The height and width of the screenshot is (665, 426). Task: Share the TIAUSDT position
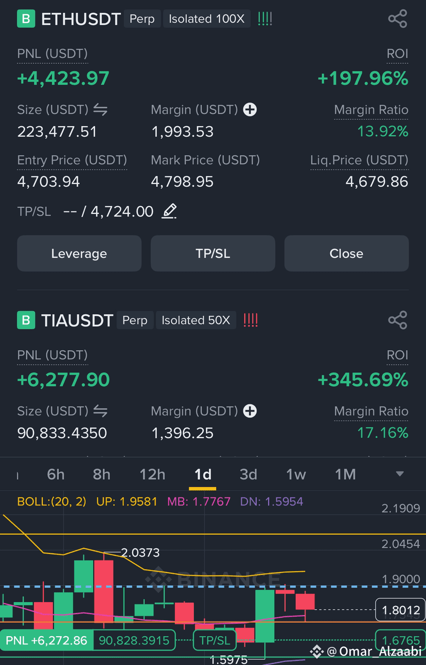click(x=398, y=320)
